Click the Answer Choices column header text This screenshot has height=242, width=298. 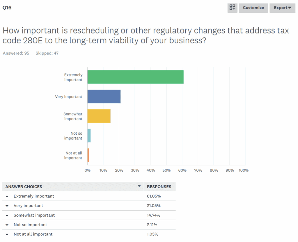[x=24, y=187]
